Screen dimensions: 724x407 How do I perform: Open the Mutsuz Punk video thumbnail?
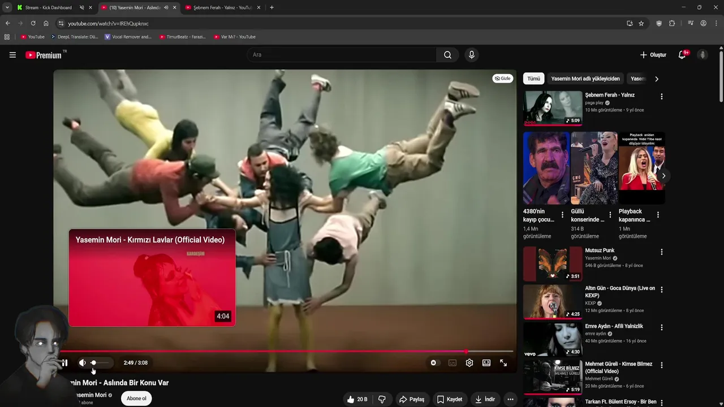pyautogui.click(x=553, y=263)
